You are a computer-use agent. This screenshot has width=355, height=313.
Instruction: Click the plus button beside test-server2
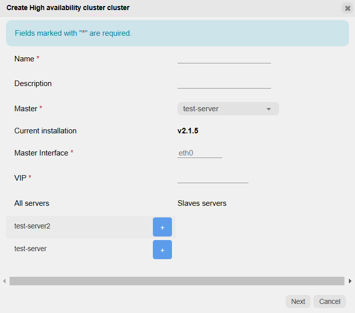pos(162,227)
